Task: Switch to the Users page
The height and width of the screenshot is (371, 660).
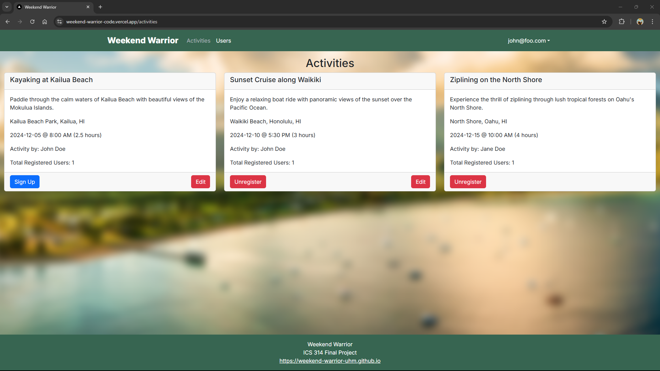Action: point(223,41)
